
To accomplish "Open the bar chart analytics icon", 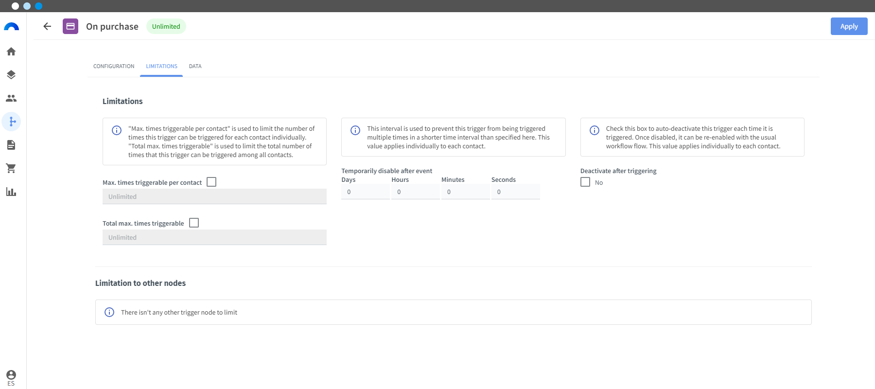I will [11, 192].
